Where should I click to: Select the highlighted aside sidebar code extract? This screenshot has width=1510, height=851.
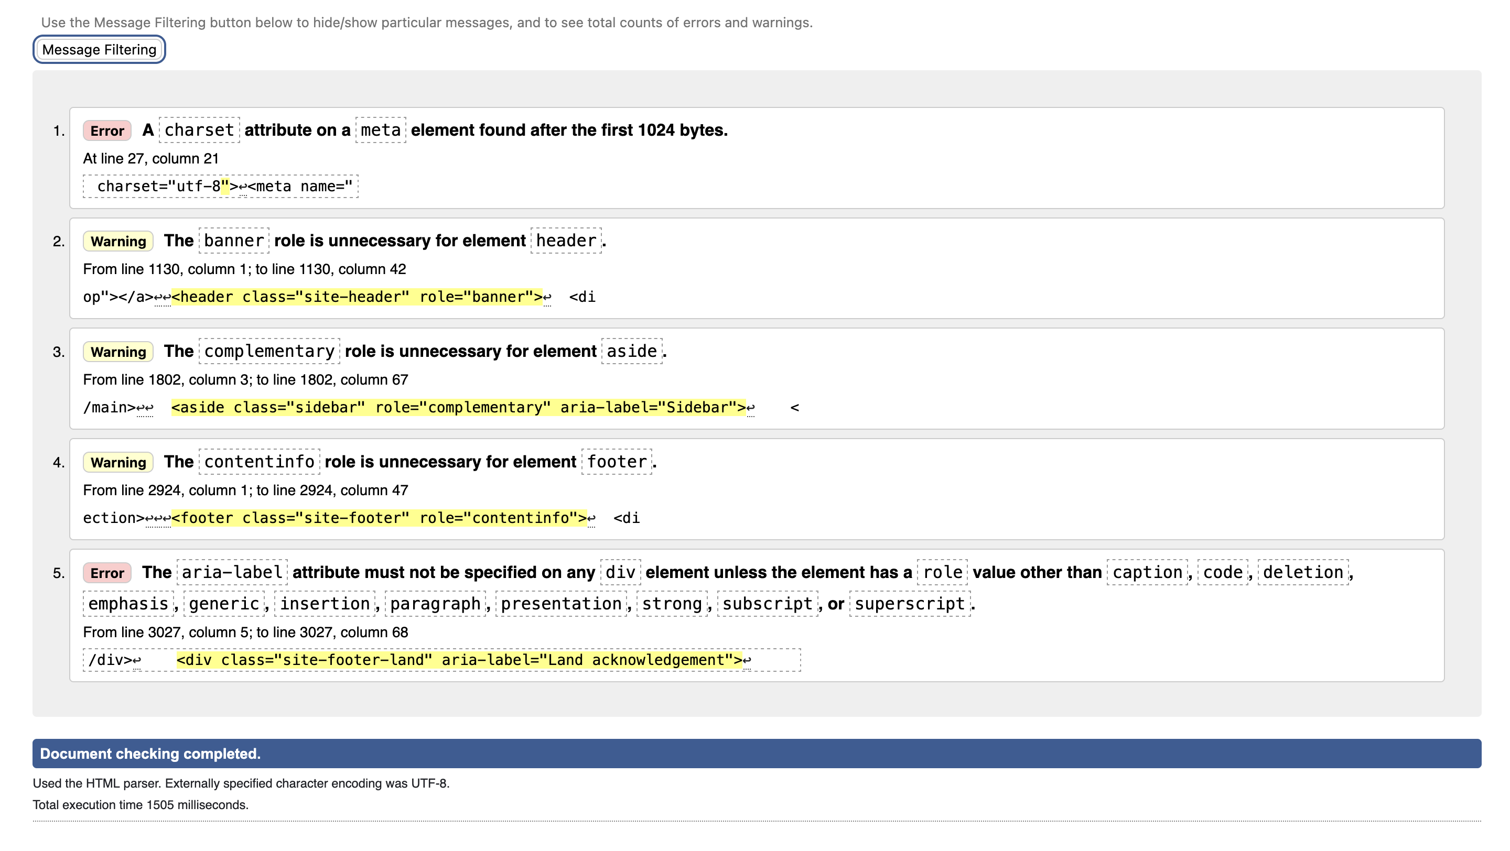click(458, 408)
